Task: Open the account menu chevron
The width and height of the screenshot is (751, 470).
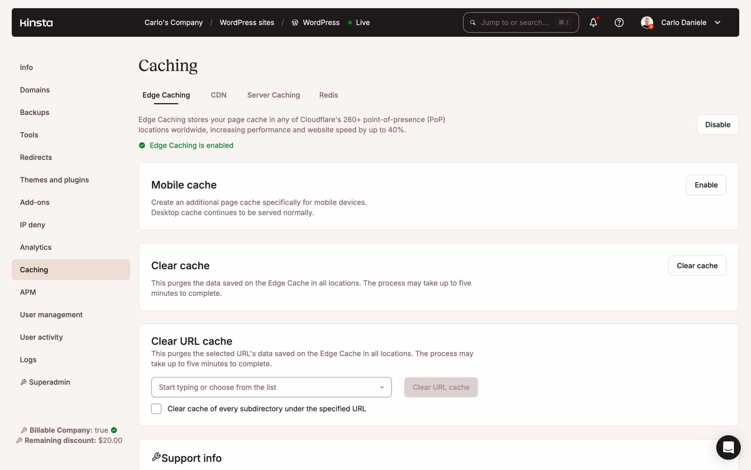Action: click(x=717, y=22)
